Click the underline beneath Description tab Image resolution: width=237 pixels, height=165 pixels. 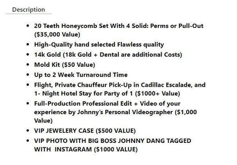[x=28, y=14]
